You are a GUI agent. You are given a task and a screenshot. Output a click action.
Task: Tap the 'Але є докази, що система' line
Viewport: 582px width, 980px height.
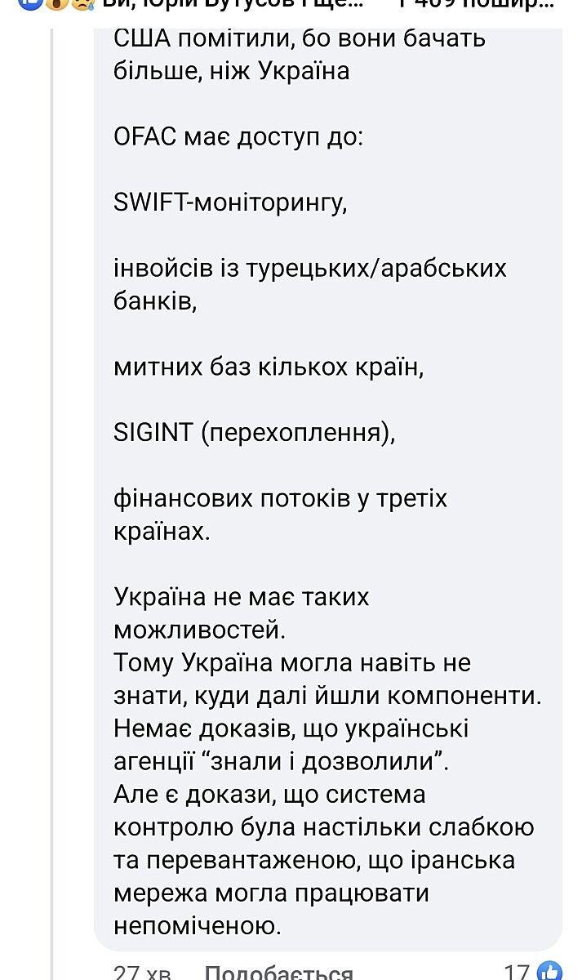pyautogui.click(x=270, y=794)
